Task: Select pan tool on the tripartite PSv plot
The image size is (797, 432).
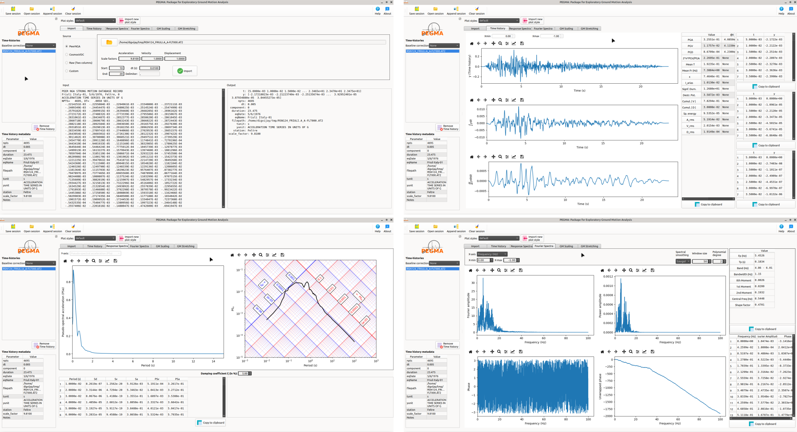Action: pos(254,255)
